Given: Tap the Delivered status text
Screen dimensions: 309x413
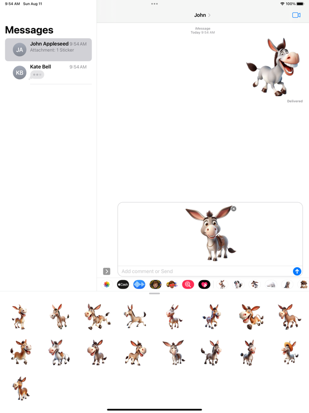Looking at the screenshot, I should click(295, 101).
